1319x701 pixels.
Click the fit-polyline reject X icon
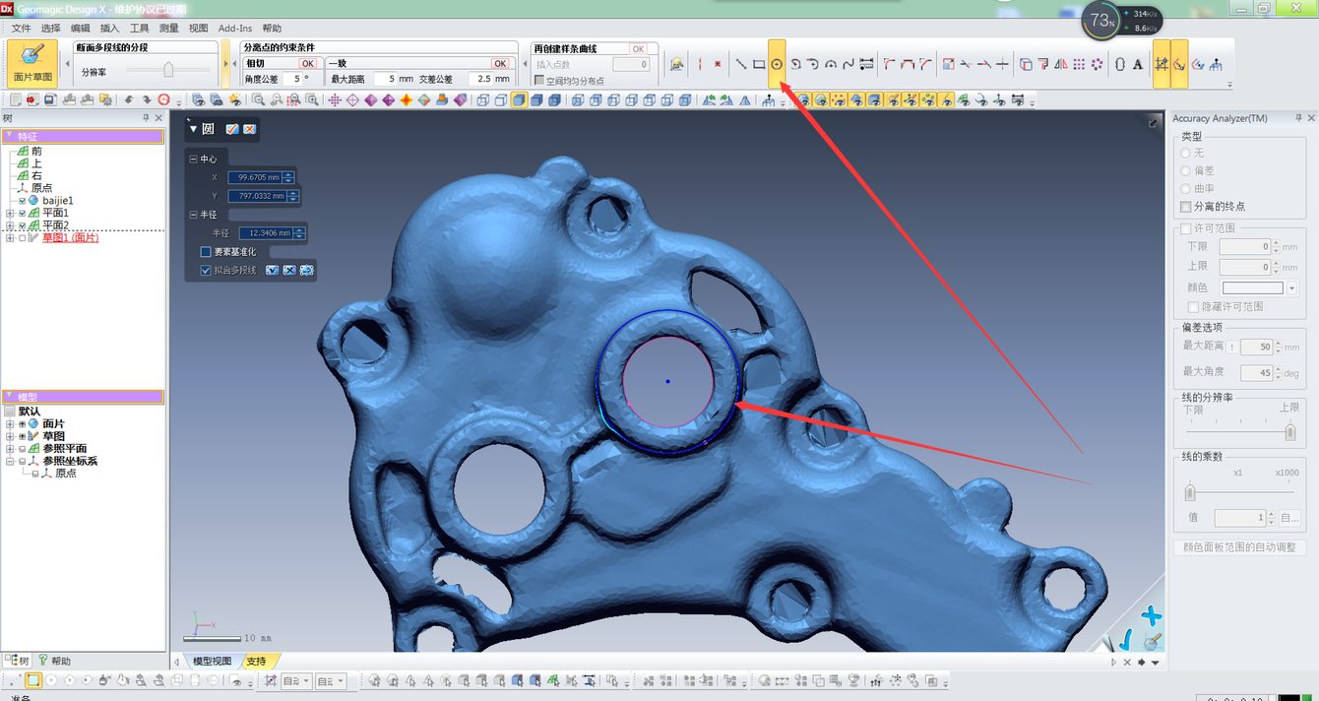[x=289, y=270]
